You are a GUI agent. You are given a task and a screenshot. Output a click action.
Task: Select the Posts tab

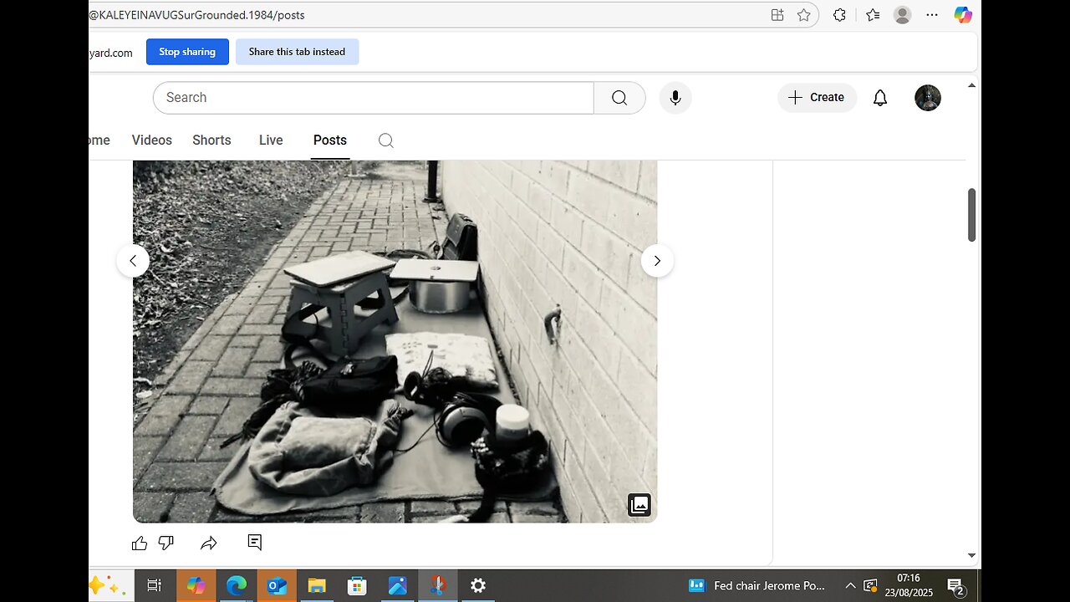330,140
